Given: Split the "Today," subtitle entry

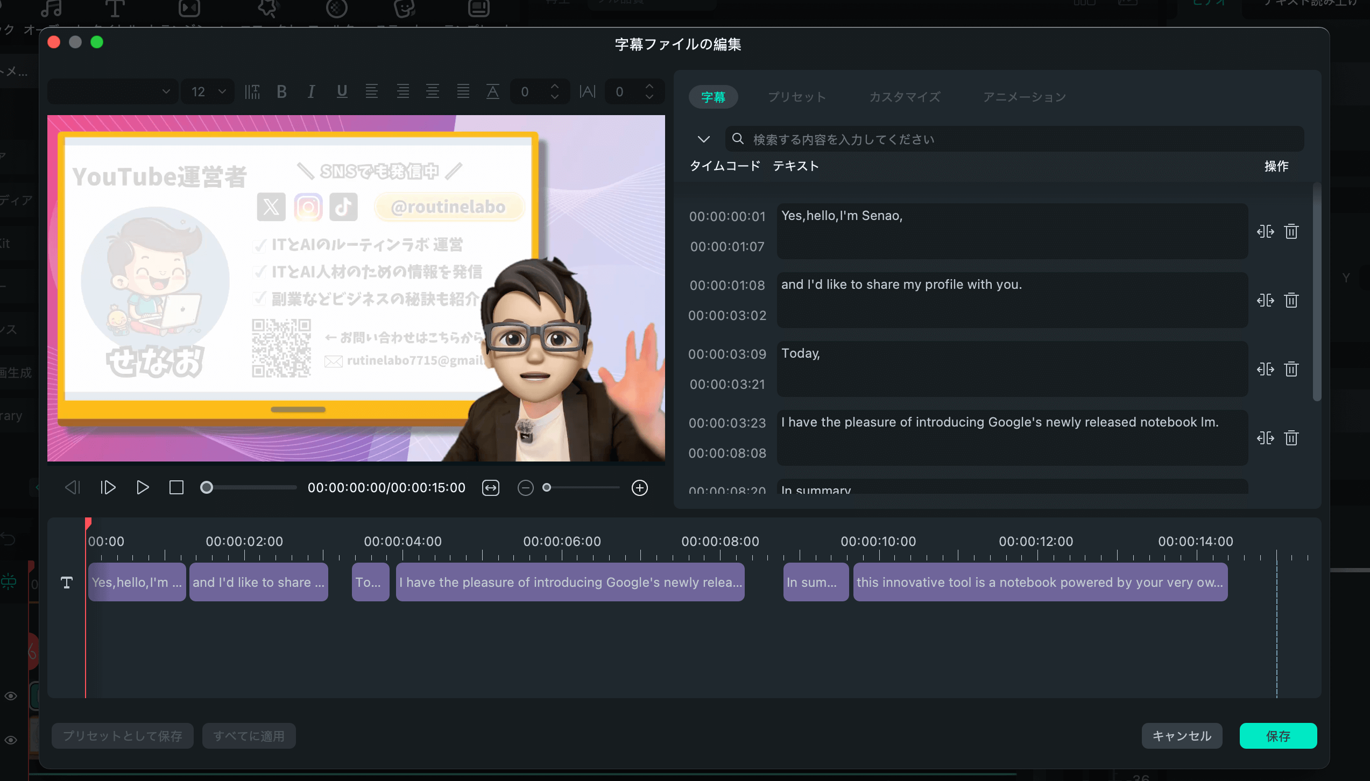Looking at the screenshot, I should [1265, 369].
